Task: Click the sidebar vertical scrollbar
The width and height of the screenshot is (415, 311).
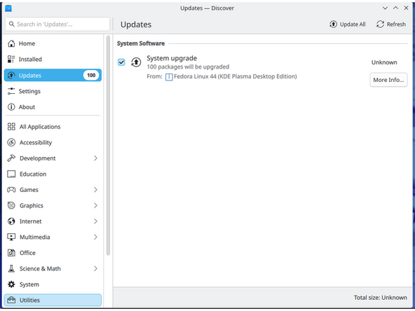Action: click(108, 146)
